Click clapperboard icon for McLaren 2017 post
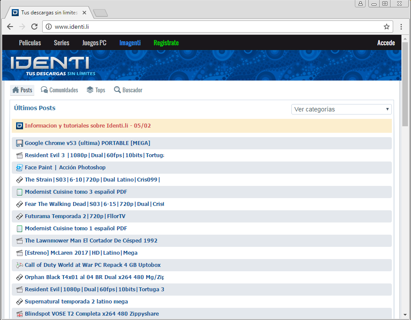Viewport: 411px width, 320px height. point(20,253)
